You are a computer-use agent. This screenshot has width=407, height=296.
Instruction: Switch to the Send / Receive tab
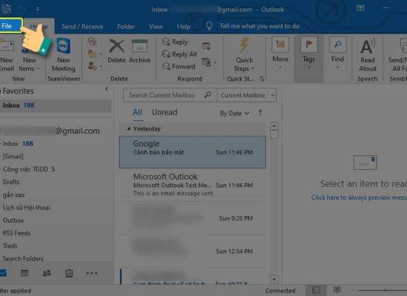tap(82, 27)
